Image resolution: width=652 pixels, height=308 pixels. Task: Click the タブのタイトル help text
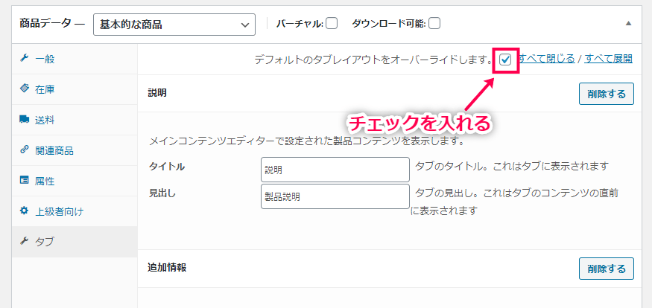[x=512, y=167]
